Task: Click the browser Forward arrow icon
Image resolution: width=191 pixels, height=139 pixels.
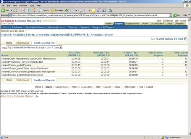Action: (15, 10)
